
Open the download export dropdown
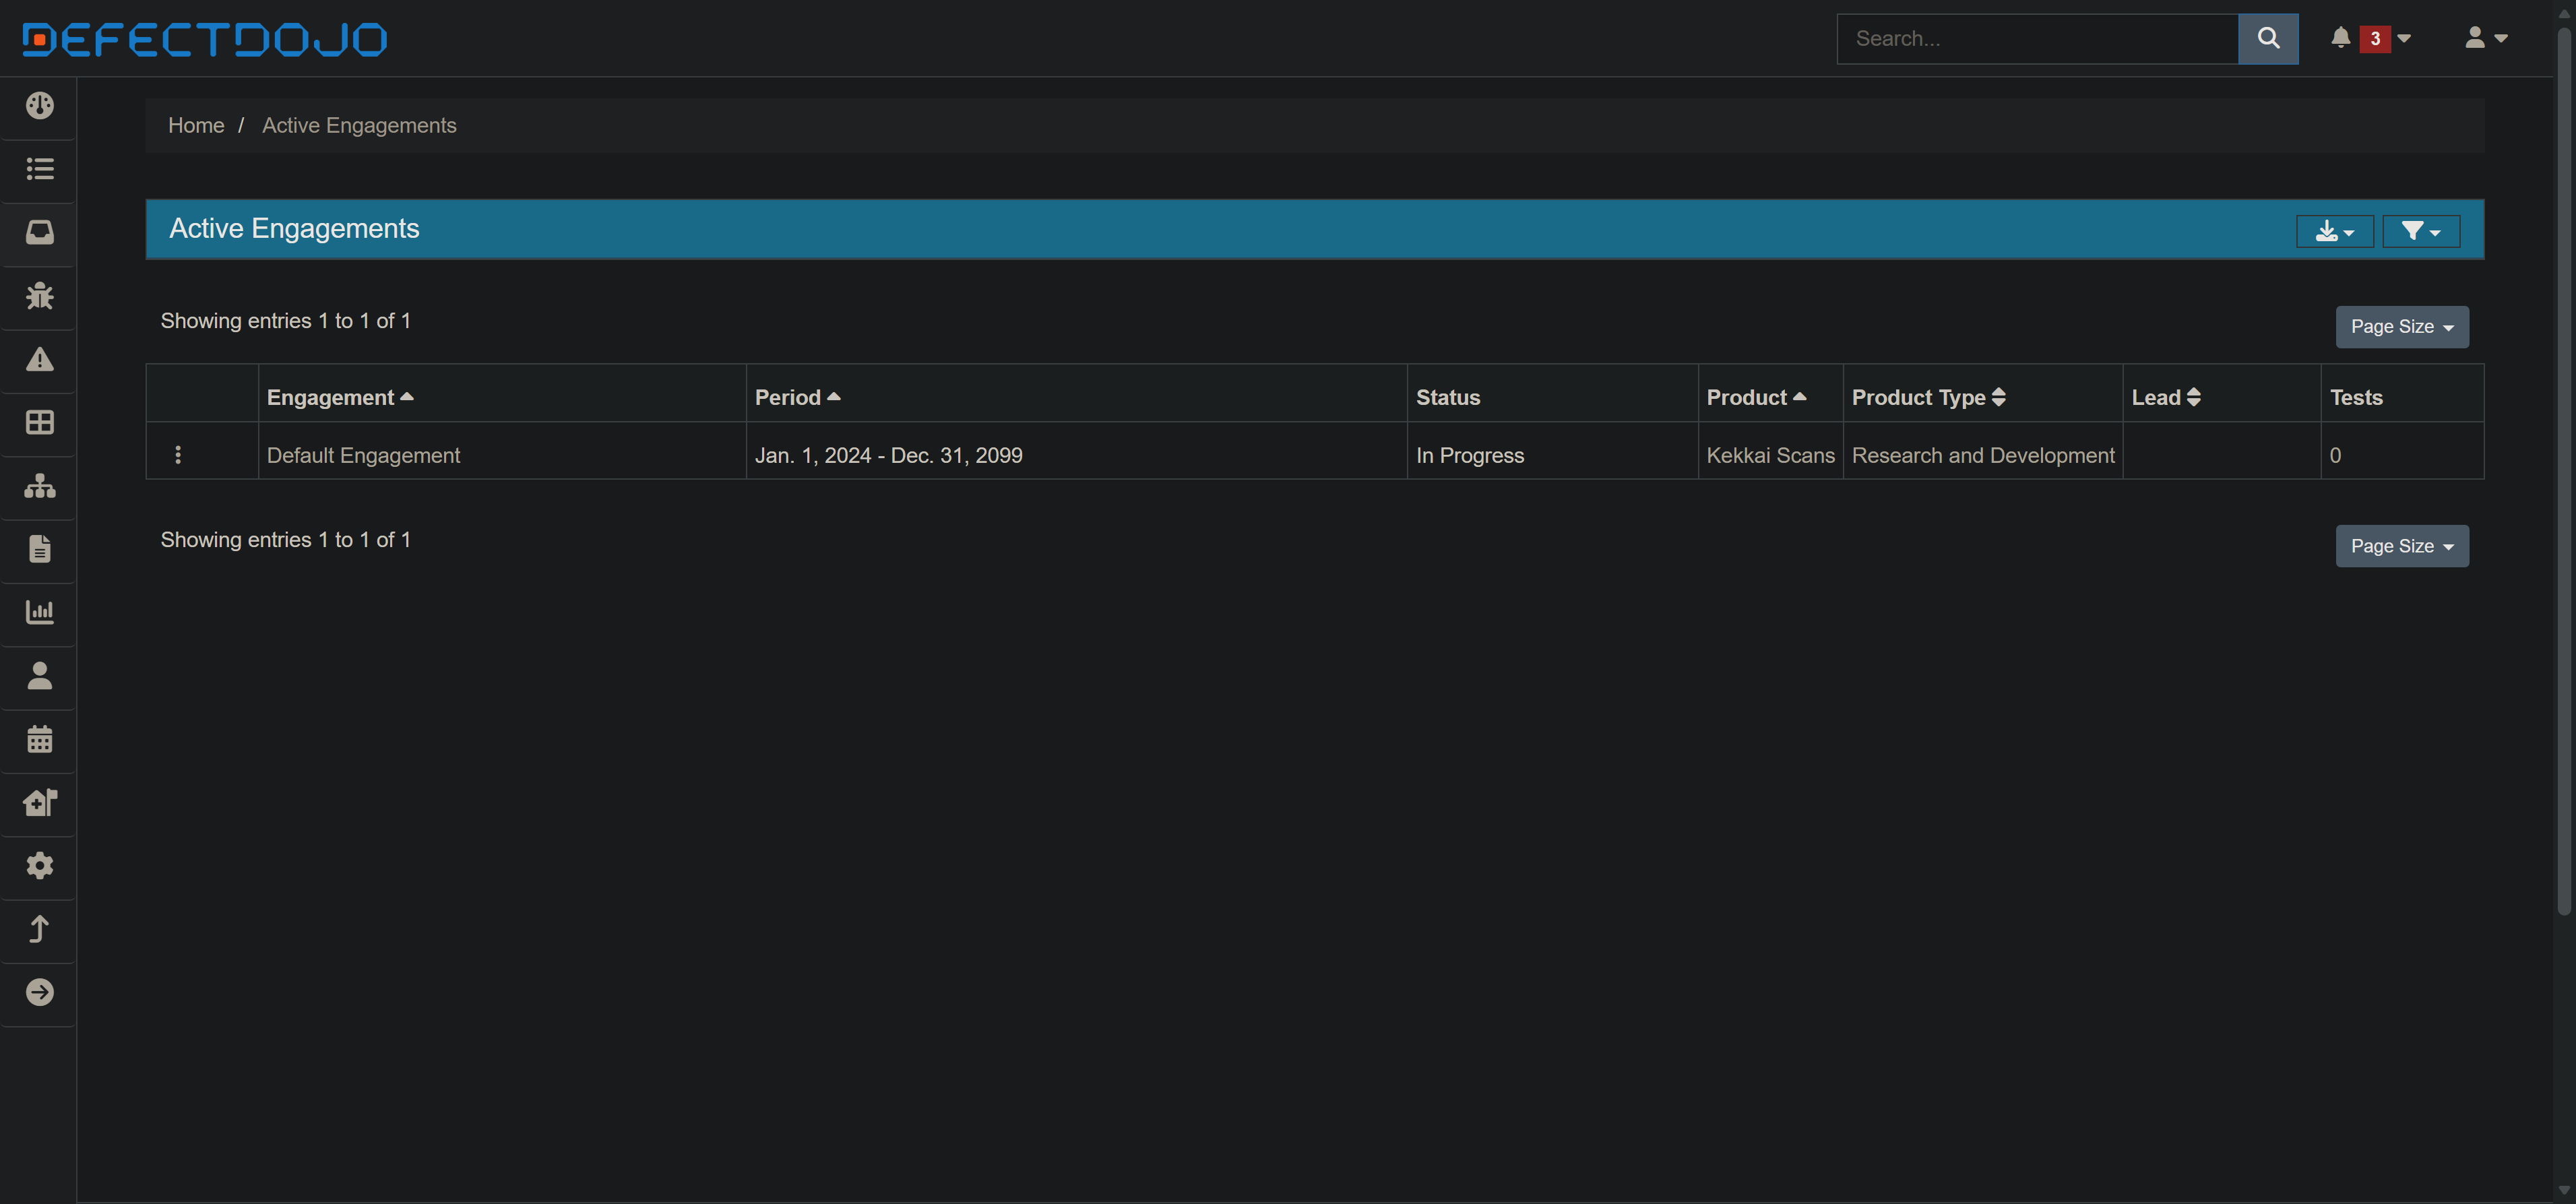point(2334,231)
